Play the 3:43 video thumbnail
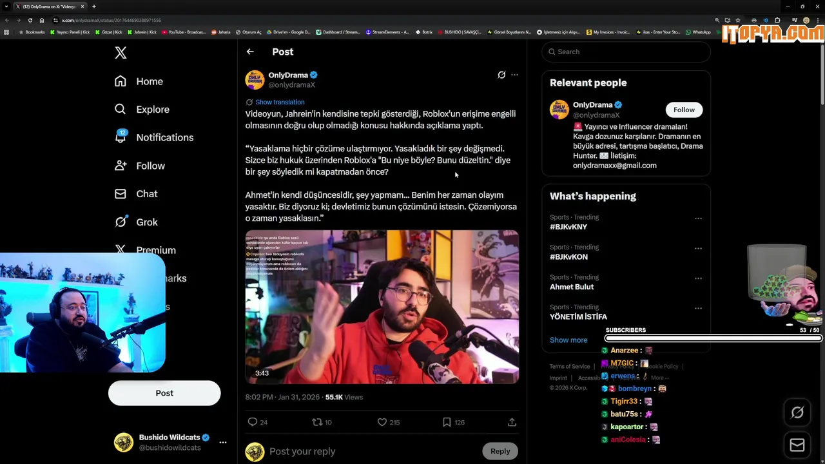Screen dimensions: 825x464 382,307
